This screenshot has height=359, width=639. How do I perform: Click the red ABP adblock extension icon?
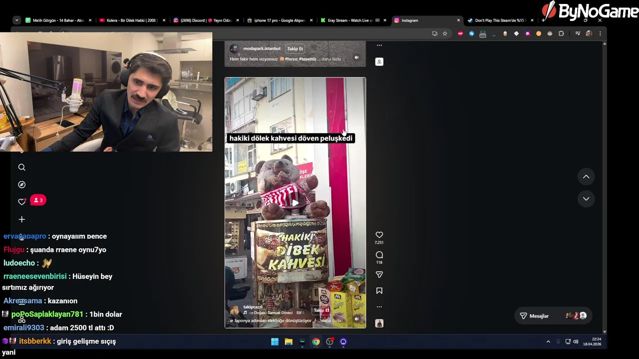click(460, 33)
